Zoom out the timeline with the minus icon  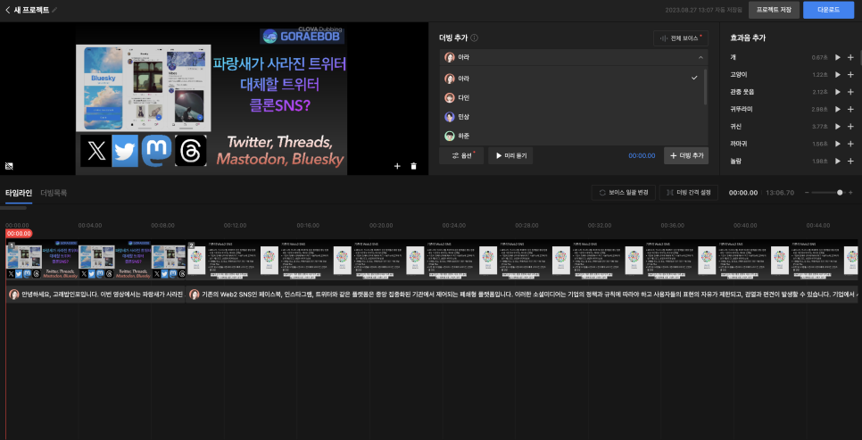(807, 193)
